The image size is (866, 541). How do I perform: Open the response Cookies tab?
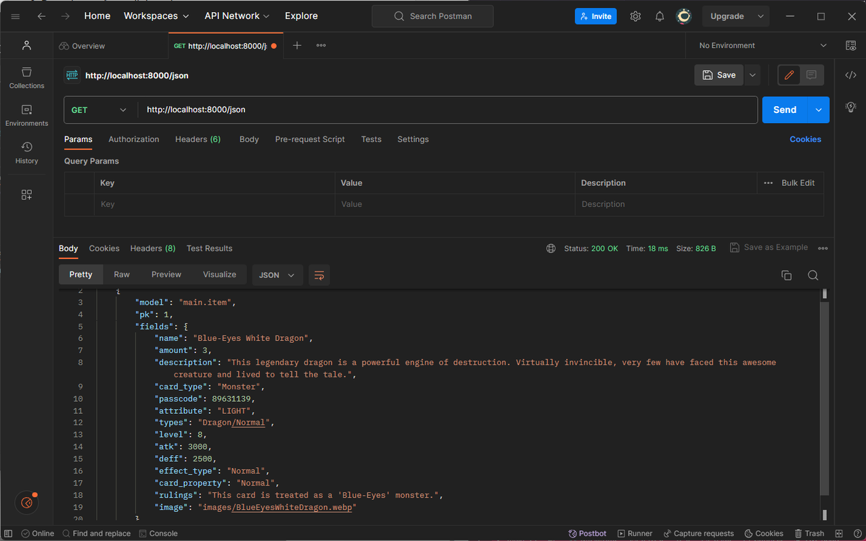(104, 248)
